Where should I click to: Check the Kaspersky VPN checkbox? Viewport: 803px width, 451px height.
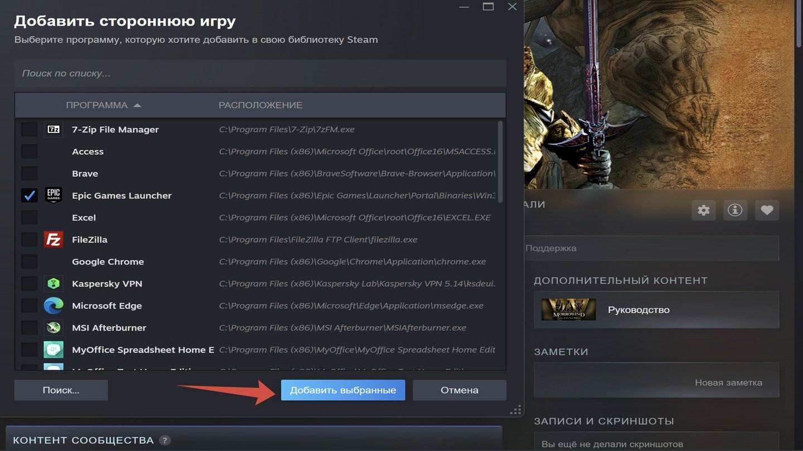coord(29,283)
